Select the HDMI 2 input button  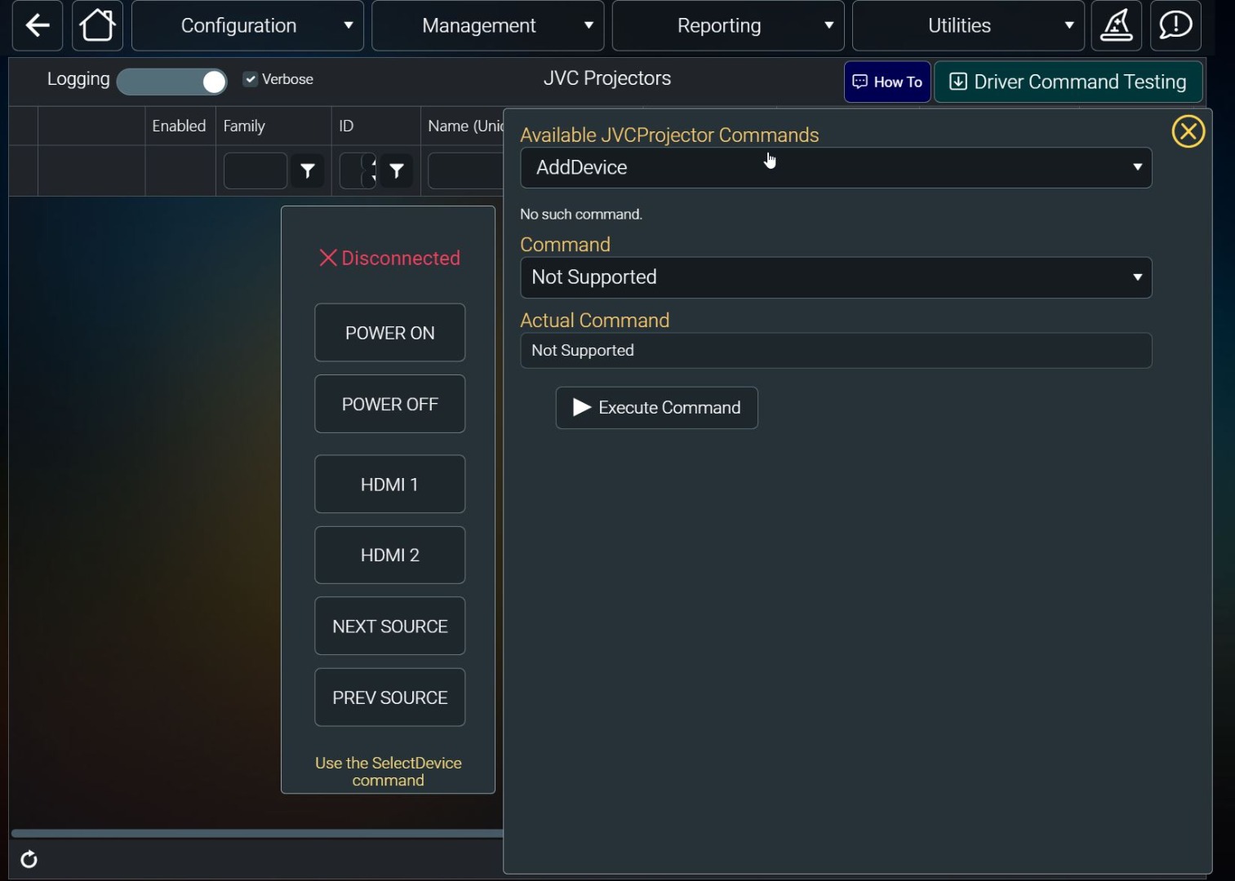click(390, 556)
